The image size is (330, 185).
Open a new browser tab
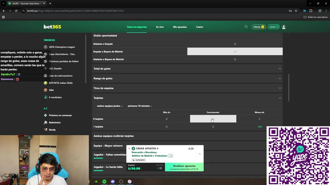click(x=50, y=4)
